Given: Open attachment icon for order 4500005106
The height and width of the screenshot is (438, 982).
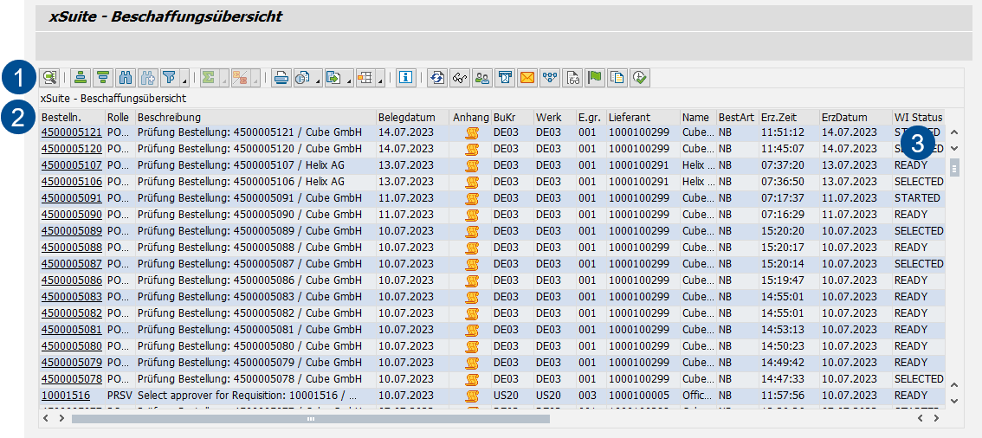Looking at the screenshot, I should (473, 182).
